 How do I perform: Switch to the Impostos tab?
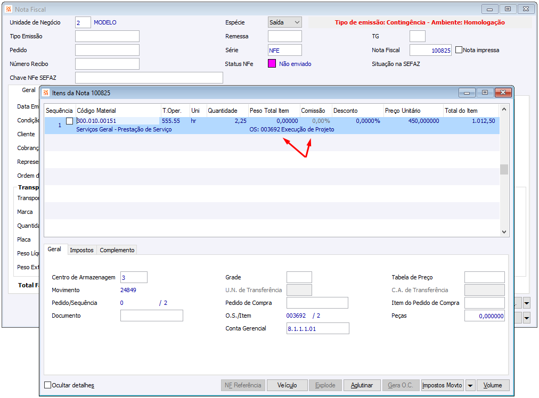click(x=81, y=250)
